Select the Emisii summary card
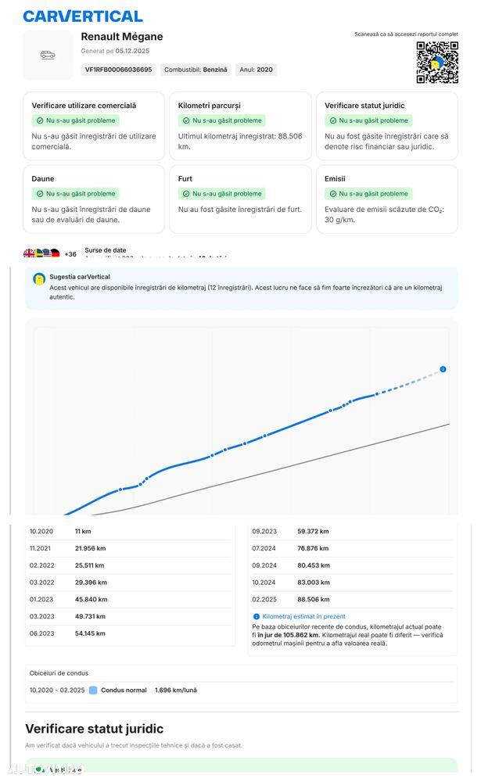 point(386,199)
